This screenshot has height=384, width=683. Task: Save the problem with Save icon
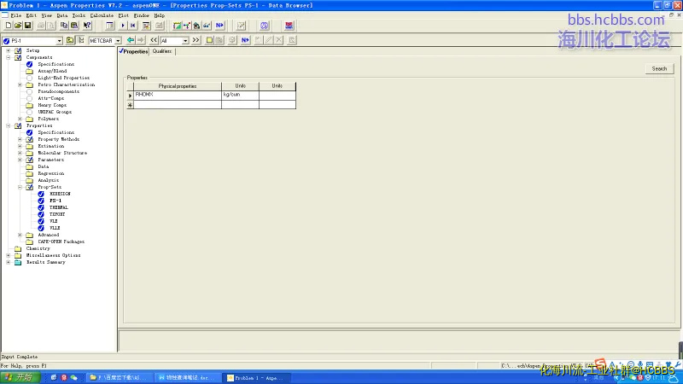27,26
